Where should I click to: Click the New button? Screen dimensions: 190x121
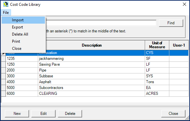[17, 114]
